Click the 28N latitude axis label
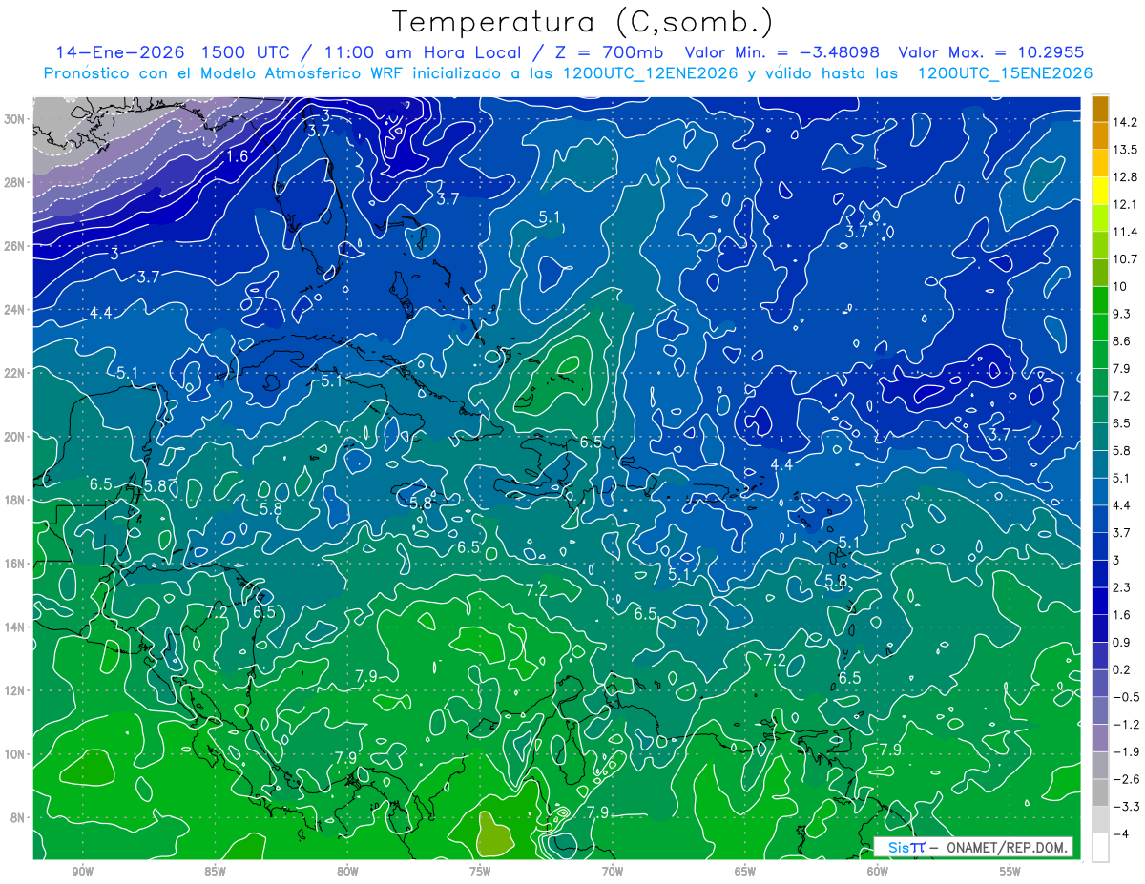 tap(16, 183)
